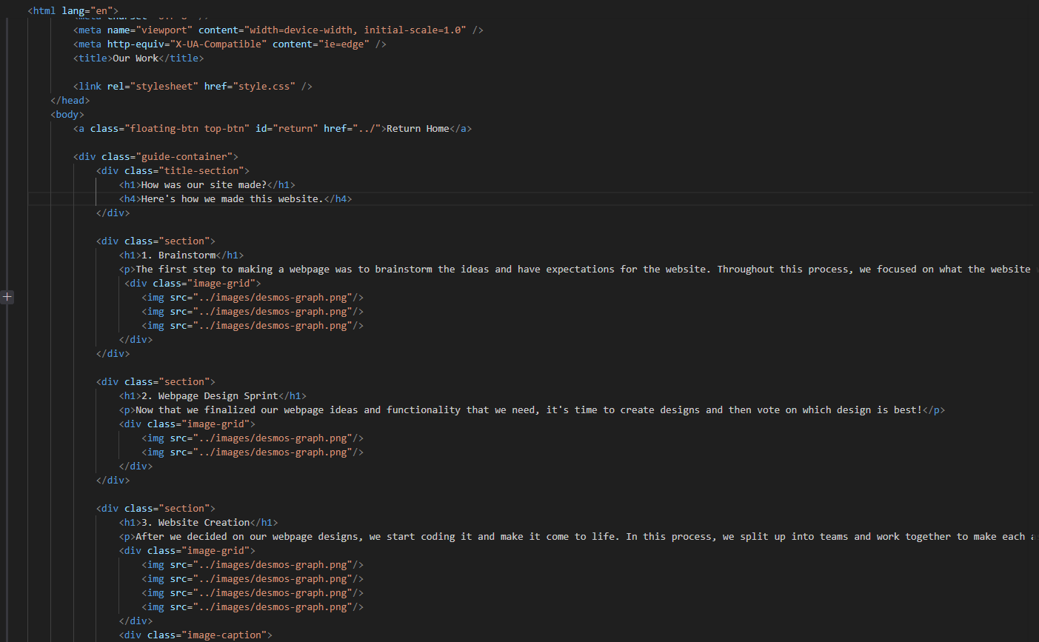Click the viewport meta name value
This screenshot has height=642, width=1039.
(x=166, y=30)
